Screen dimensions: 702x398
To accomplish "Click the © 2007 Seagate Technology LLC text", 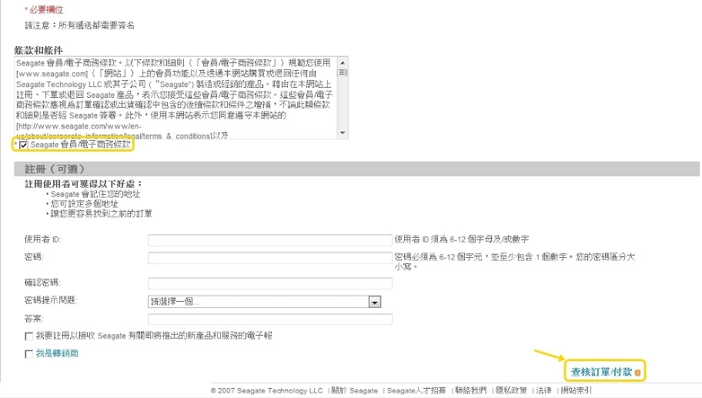I will (x=266, y=391).
